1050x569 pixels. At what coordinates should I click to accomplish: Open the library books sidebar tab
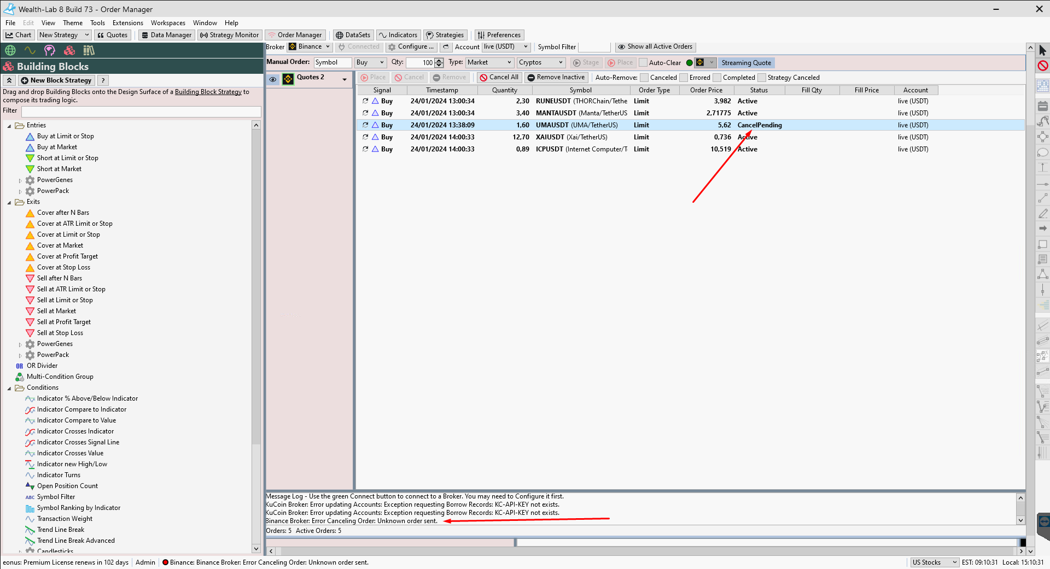pos(89,50)
